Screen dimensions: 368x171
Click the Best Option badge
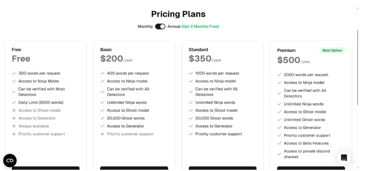tap(332, 51)
